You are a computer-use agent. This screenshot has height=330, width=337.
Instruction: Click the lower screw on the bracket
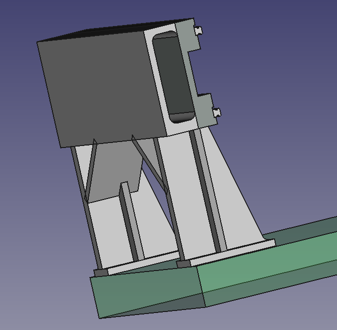[216, 112]
